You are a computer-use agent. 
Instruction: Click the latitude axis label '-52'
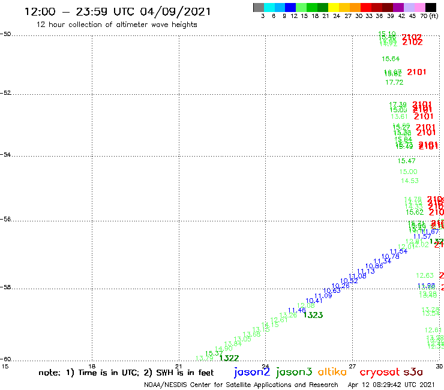click(5, 93)
